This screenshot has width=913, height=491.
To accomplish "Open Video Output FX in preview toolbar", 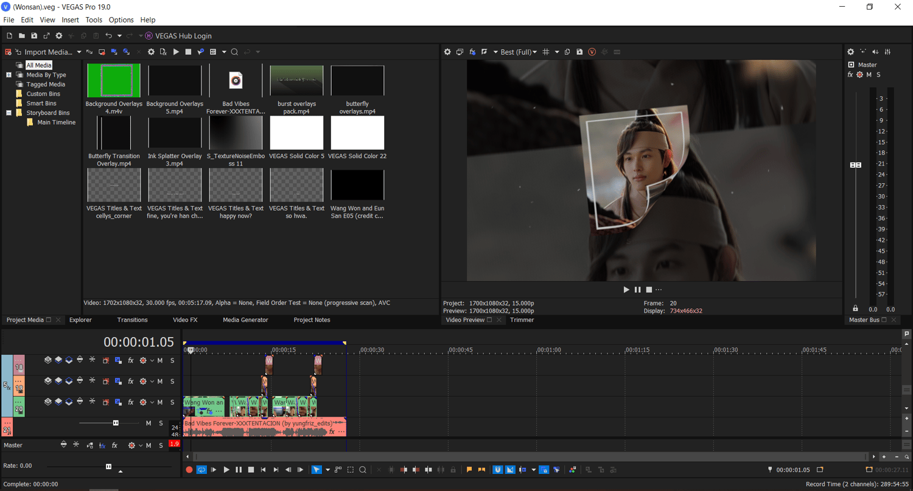I will 472,52.
